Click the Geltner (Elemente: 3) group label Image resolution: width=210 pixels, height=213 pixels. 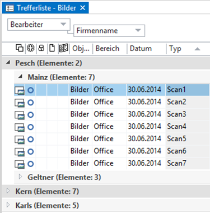[64, 177]
